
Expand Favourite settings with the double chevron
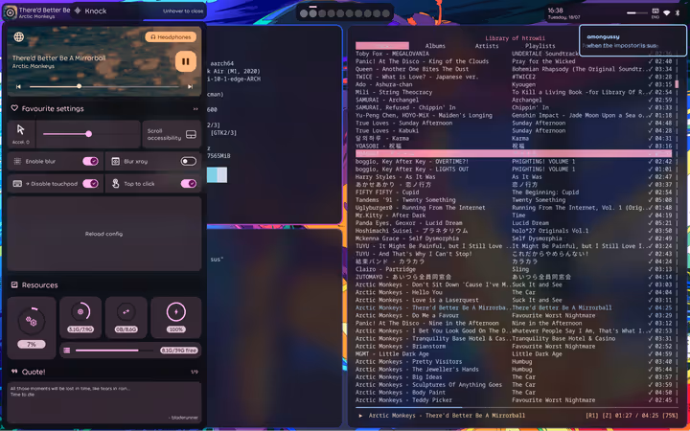point(195,108)
